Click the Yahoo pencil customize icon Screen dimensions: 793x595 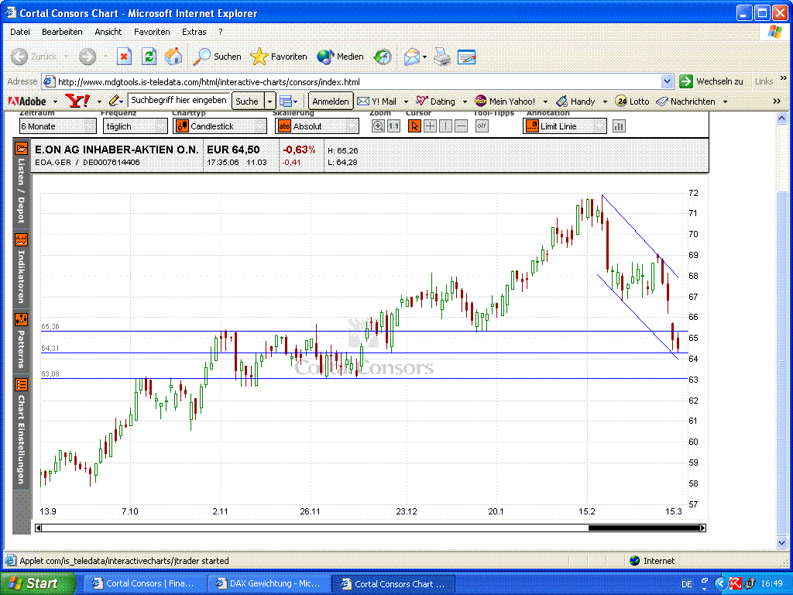pos(114,101)
